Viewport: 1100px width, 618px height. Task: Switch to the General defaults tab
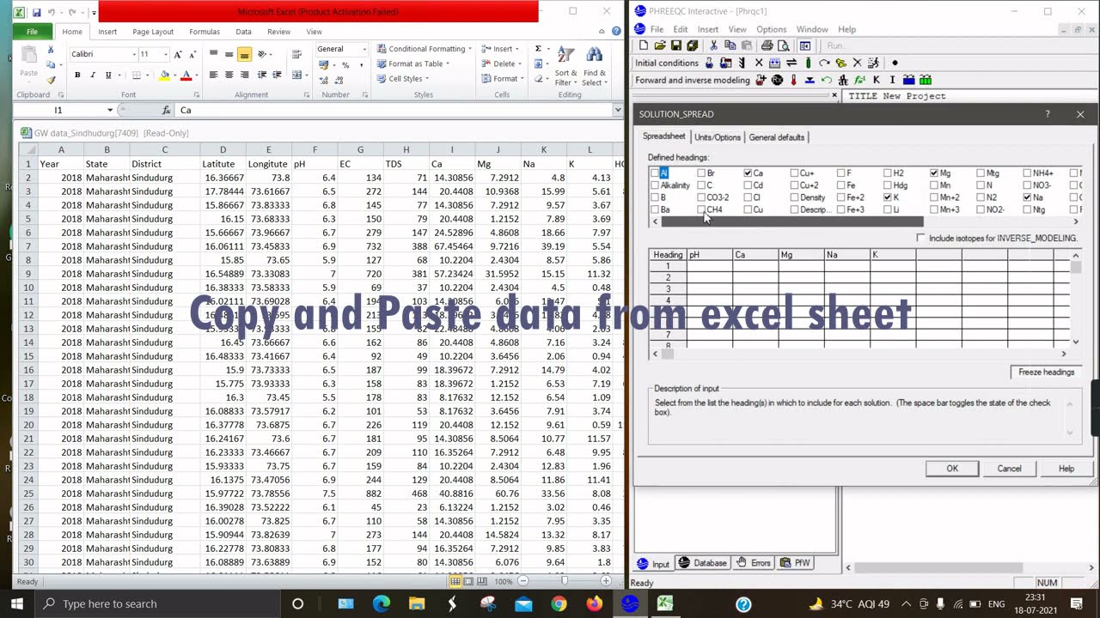tap(777, 137)
